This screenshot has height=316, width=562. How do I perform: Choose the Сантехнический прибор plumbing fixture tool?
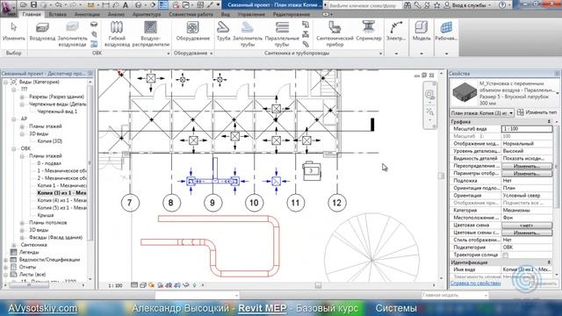coord(335,34)
